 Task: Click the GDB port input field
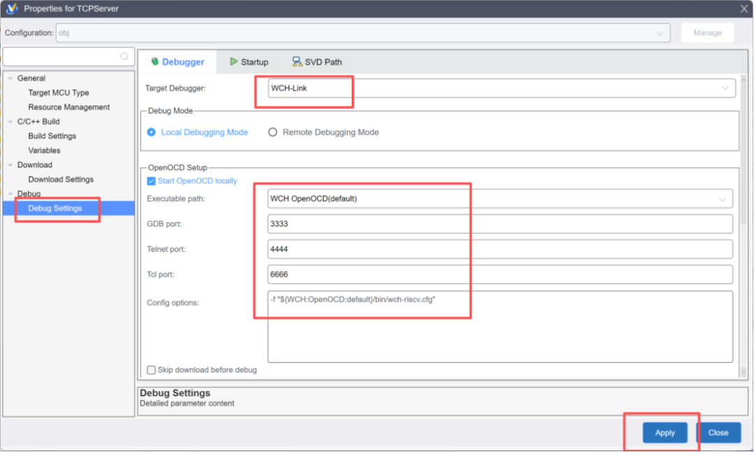point(500,224)
